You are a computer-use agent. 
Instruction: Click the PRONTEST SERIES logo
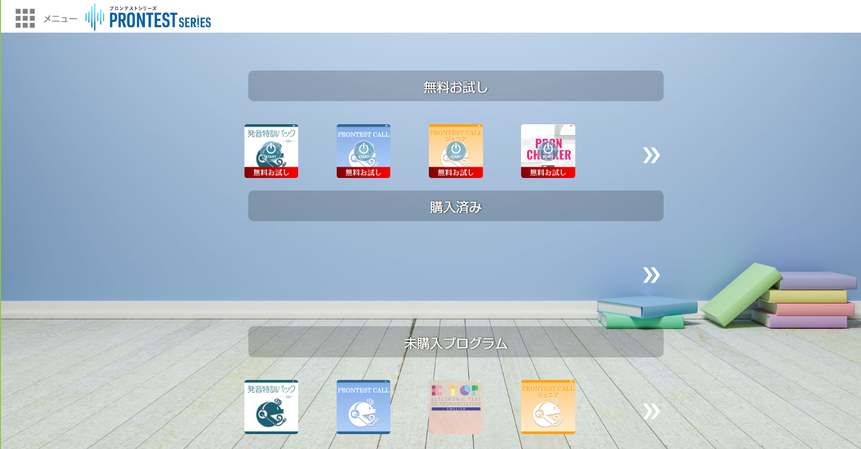point(148,17)
